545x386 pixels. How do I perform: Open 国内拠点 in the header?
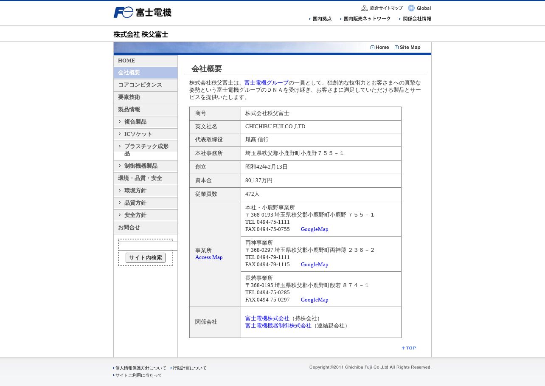point(320,19)
